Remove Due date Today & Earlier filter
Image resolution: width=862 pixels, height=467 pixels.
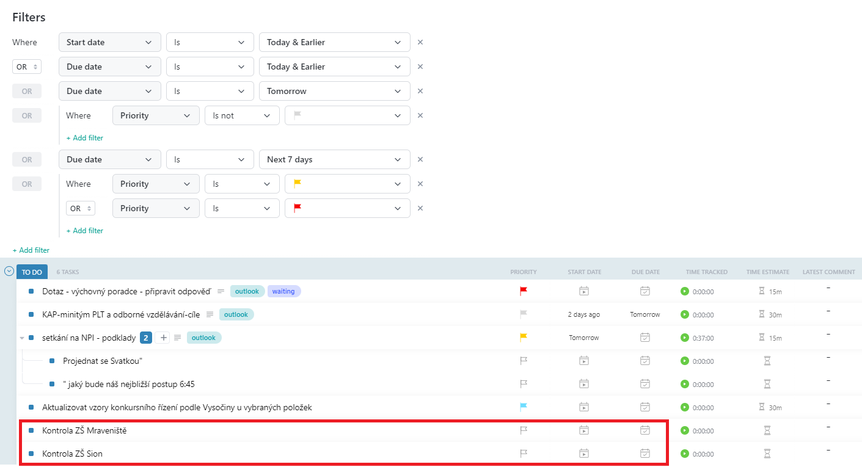pos(420,67)
